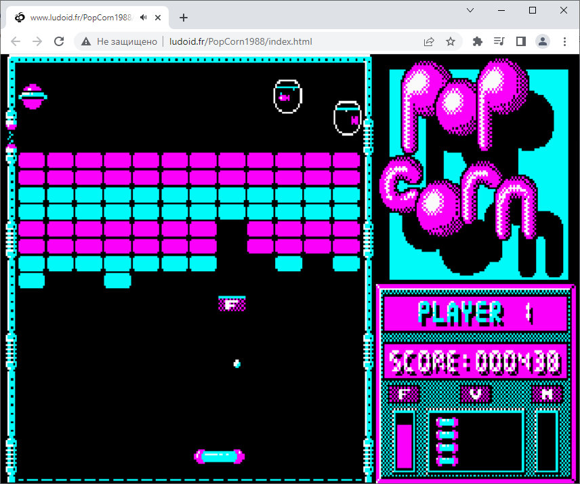Click the address bar URL ludoid.fr/PopCorn1988/index.html

click(241, 41)
